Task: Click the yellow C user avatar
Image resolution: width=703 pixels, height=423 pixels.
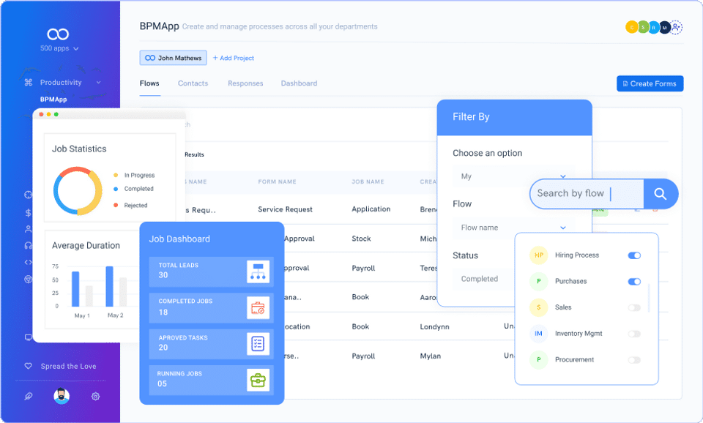Action: (x=632, y=27)
